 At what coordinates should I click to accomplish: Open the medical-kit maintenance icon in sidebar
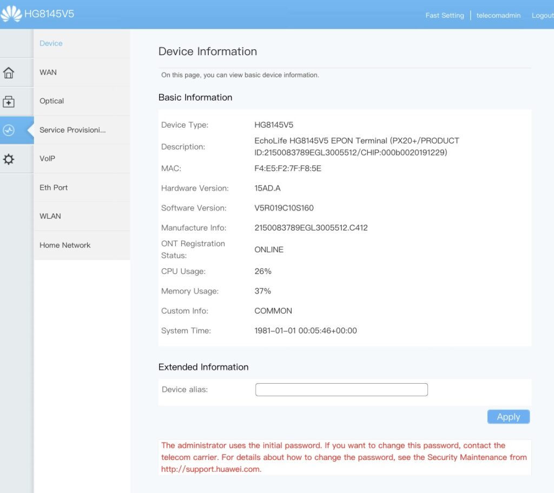(x=9, y=101)
